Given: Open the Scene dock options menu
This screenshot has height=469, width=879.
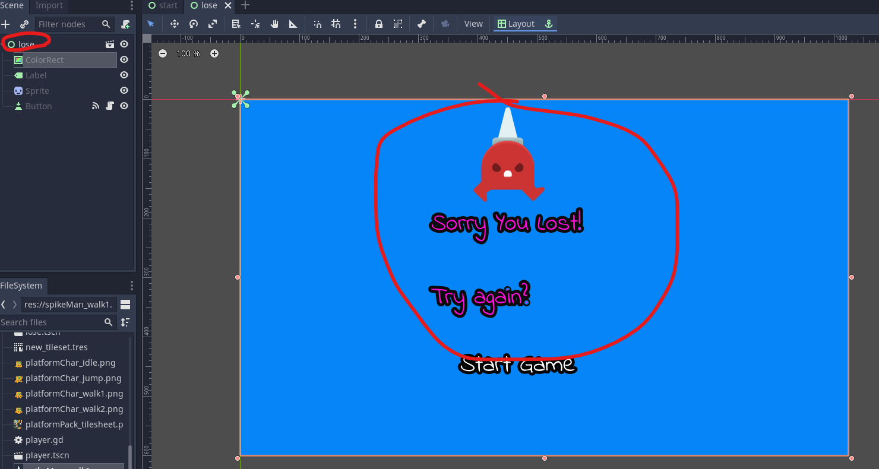Looking at the screenshot, I should click(x=132, y=5).
